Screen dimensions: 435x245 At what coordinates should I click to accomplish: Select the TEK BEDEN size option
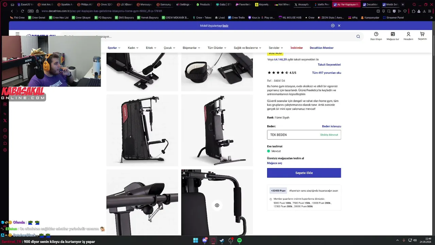[x=304, y=135]
